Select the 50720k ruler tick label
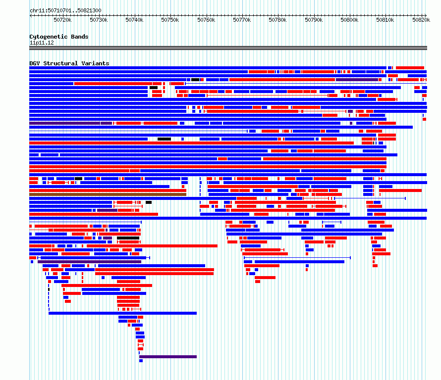441x380 pixels. pos(62,20)
